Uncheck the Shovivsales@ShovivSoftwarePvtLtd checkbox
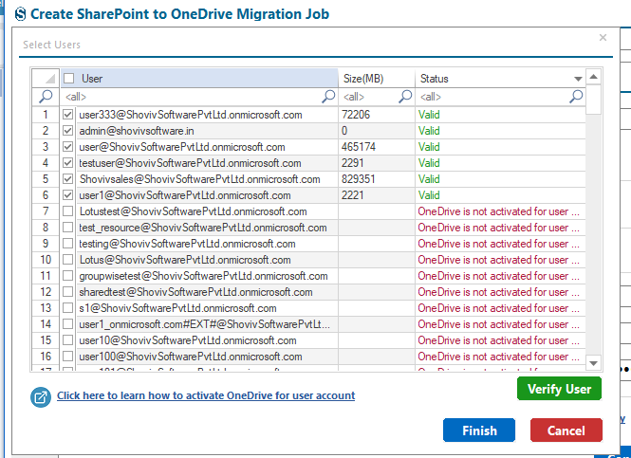The width and height of the screenshot is (631, 458). (x=68, y=179)
